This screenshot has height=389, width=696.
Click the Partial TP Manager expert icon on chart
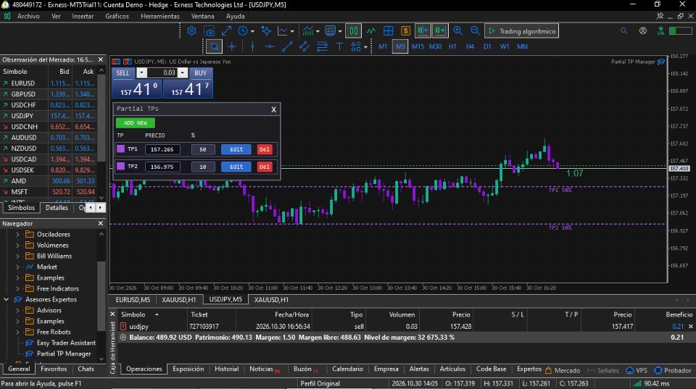coord(661,62)
